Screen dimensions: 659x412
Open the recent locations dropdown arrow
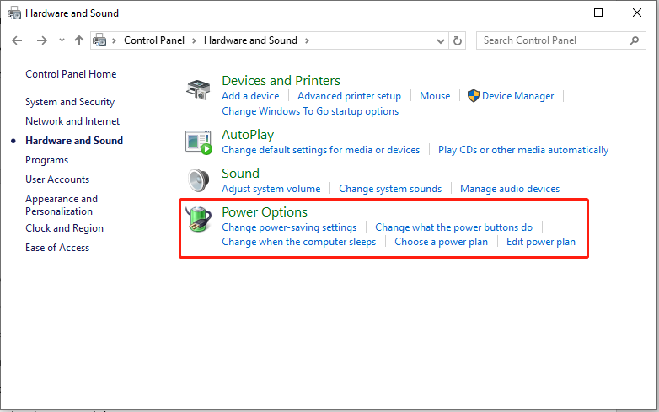[x=62, y=40]
